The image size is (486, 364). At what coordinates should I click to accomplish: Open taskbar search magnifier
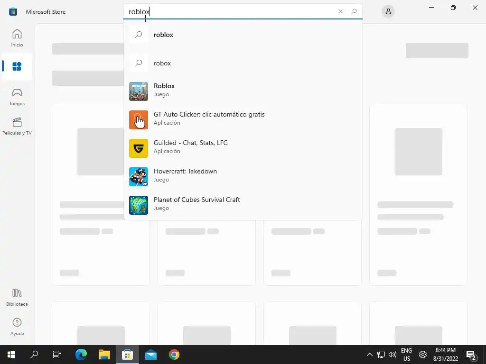[x=34, y=355]
